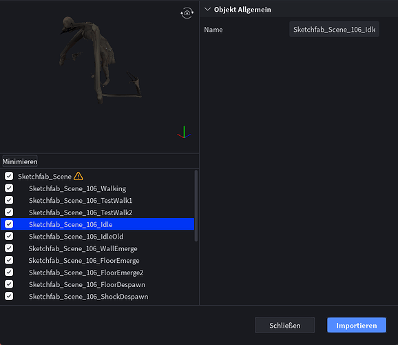Reset the preview camera view icon
This screenshot has width=398, height=345.
(187, 12)
